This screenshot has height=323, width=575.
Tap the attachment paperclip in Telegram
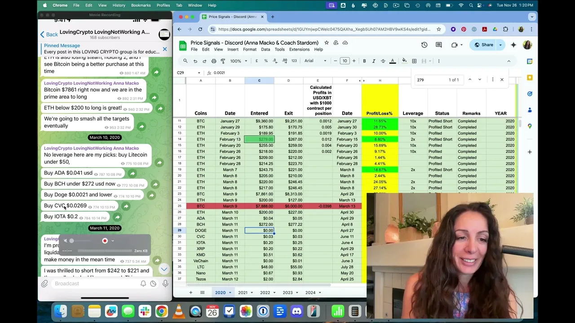pyautogui.click(x=44, y=284)
